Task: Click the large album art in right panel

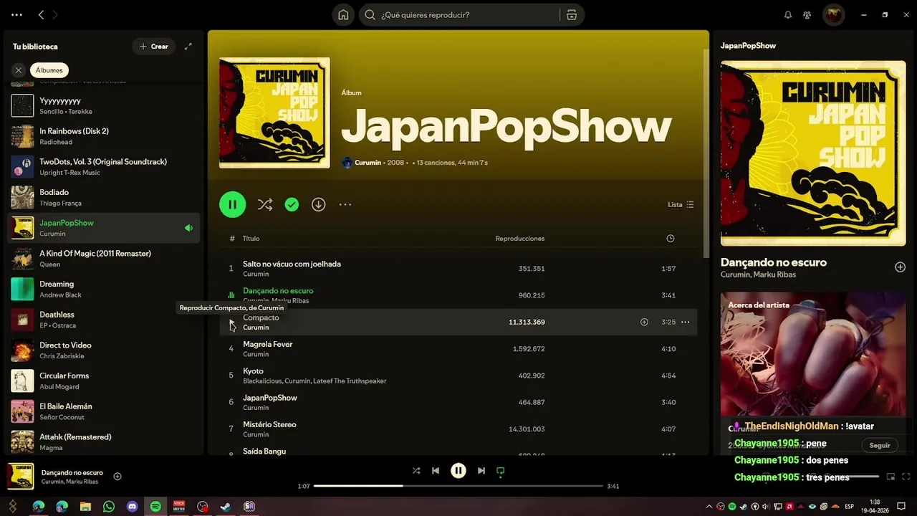Action: pyautogui.click(x=813, y=153)
